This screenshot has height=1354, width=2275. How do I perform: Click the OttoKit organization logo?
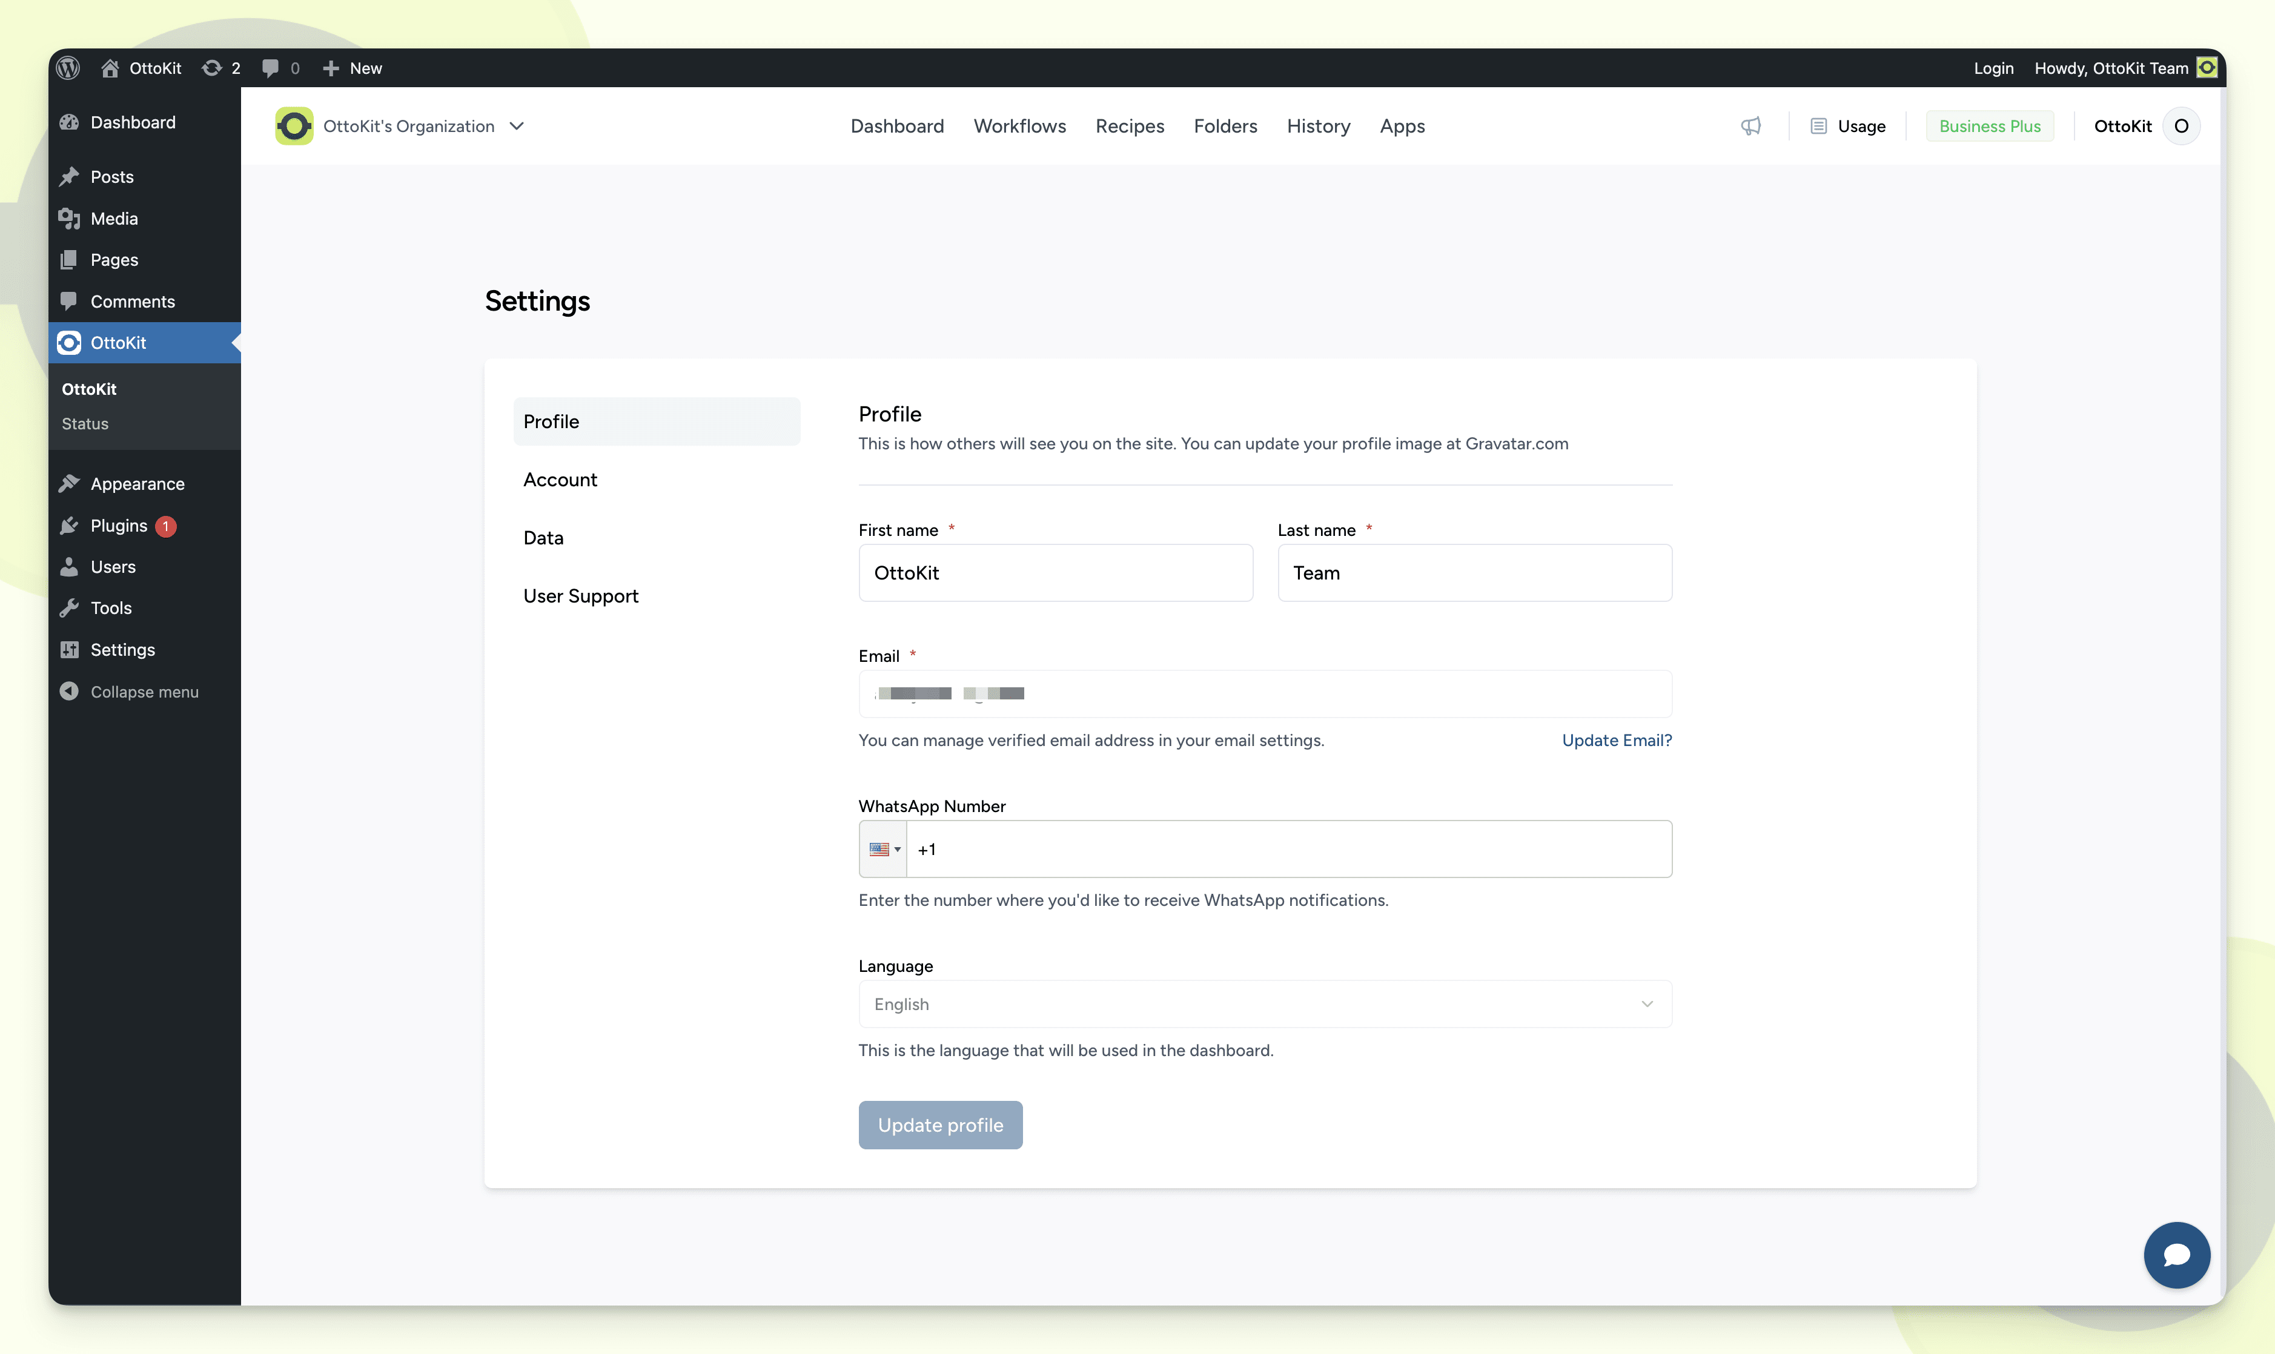[x=294, y=126]
